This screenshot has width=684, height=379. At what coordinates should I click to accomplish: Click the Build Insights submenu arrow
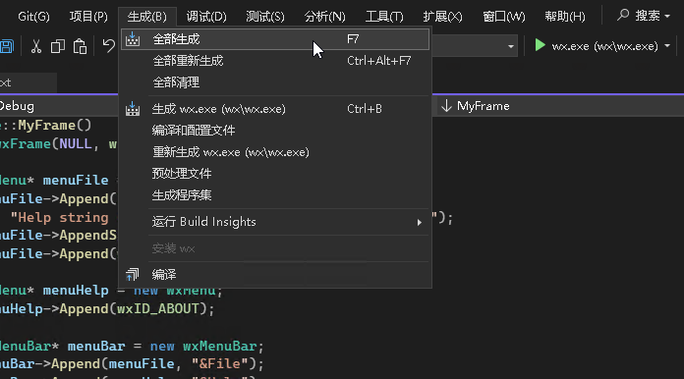[x=420, y=222]
